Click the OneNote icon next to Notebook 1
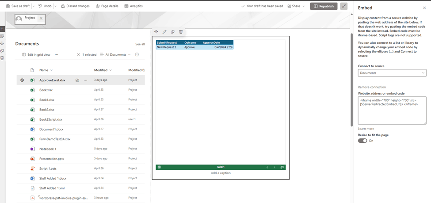Image resolution: width=431 pixels, height=203 pixels. click(32, 149)
